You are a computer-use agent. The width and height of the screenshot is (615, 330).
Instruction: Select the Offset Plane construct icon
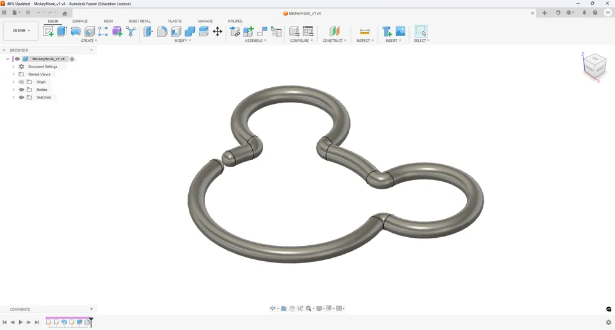click(x=334, y=31)
